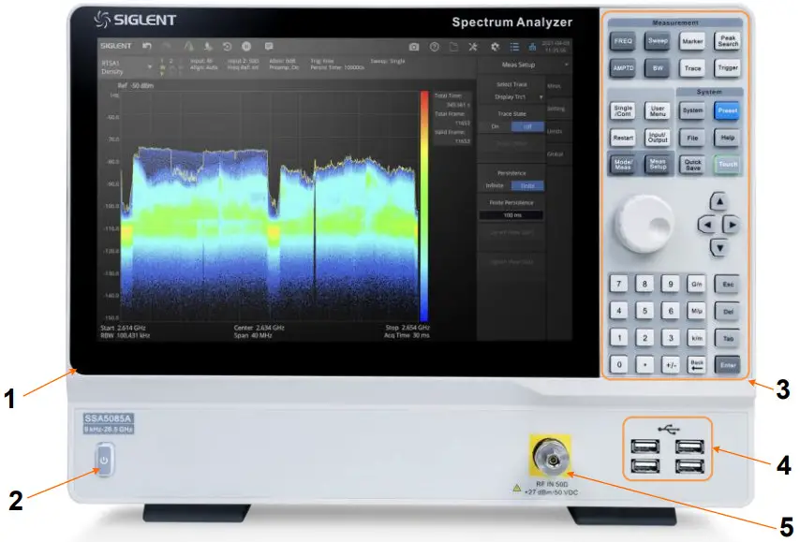This screenshot has height=542, width=800.
Task: Open the tools wrench icon
Action: [x=473, y=47]
